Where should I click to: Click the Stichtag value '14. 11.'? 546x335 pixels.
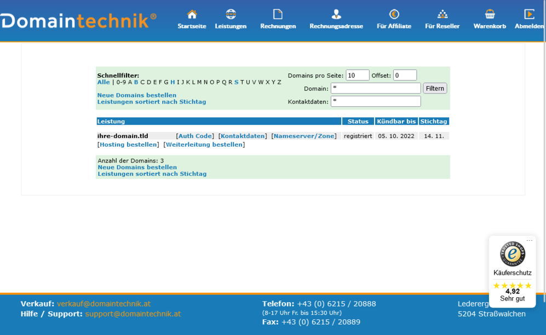click(434, 136)
